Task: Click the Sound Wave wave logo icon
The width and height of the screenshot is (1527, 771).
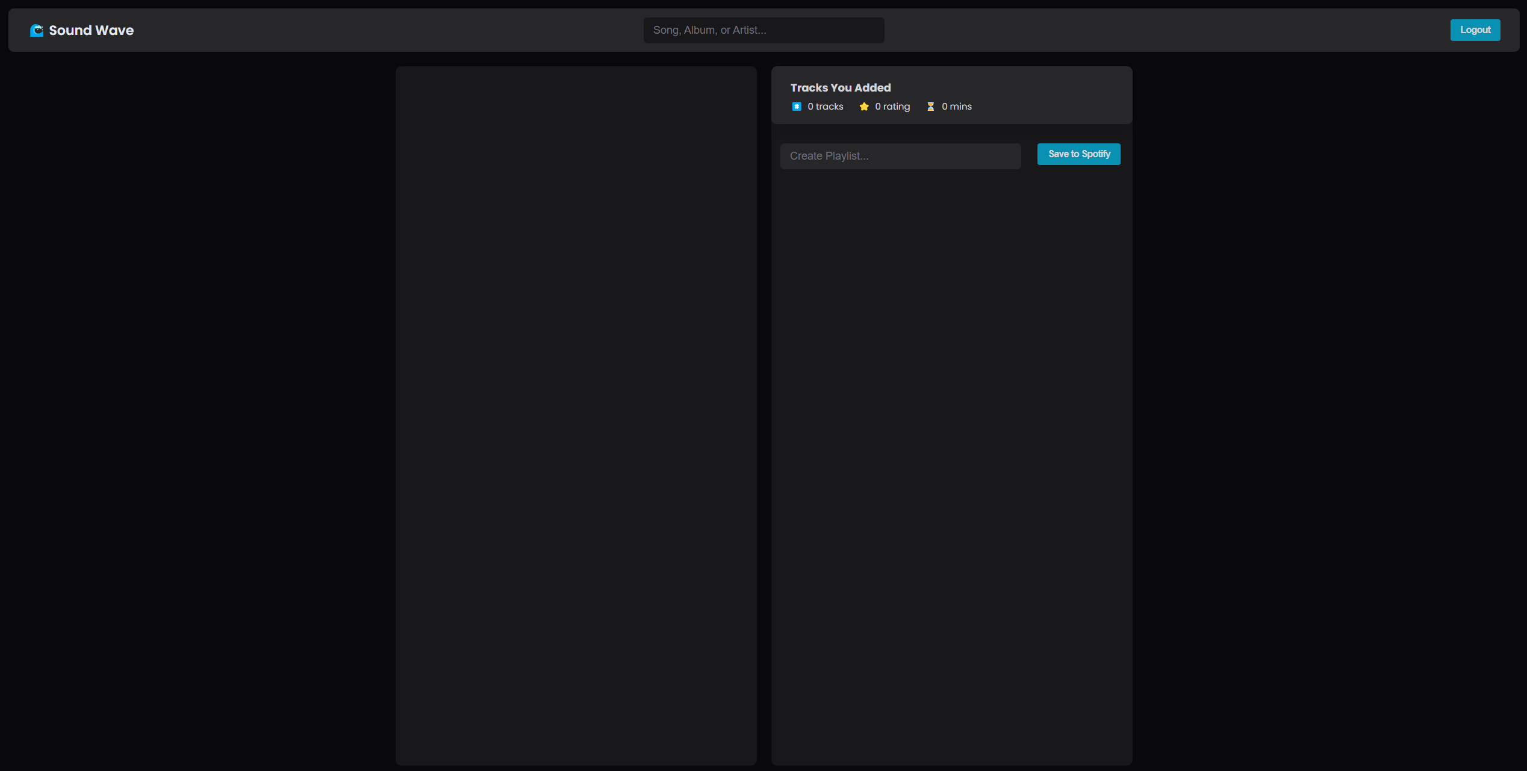Action: click(x=37, y=30)
